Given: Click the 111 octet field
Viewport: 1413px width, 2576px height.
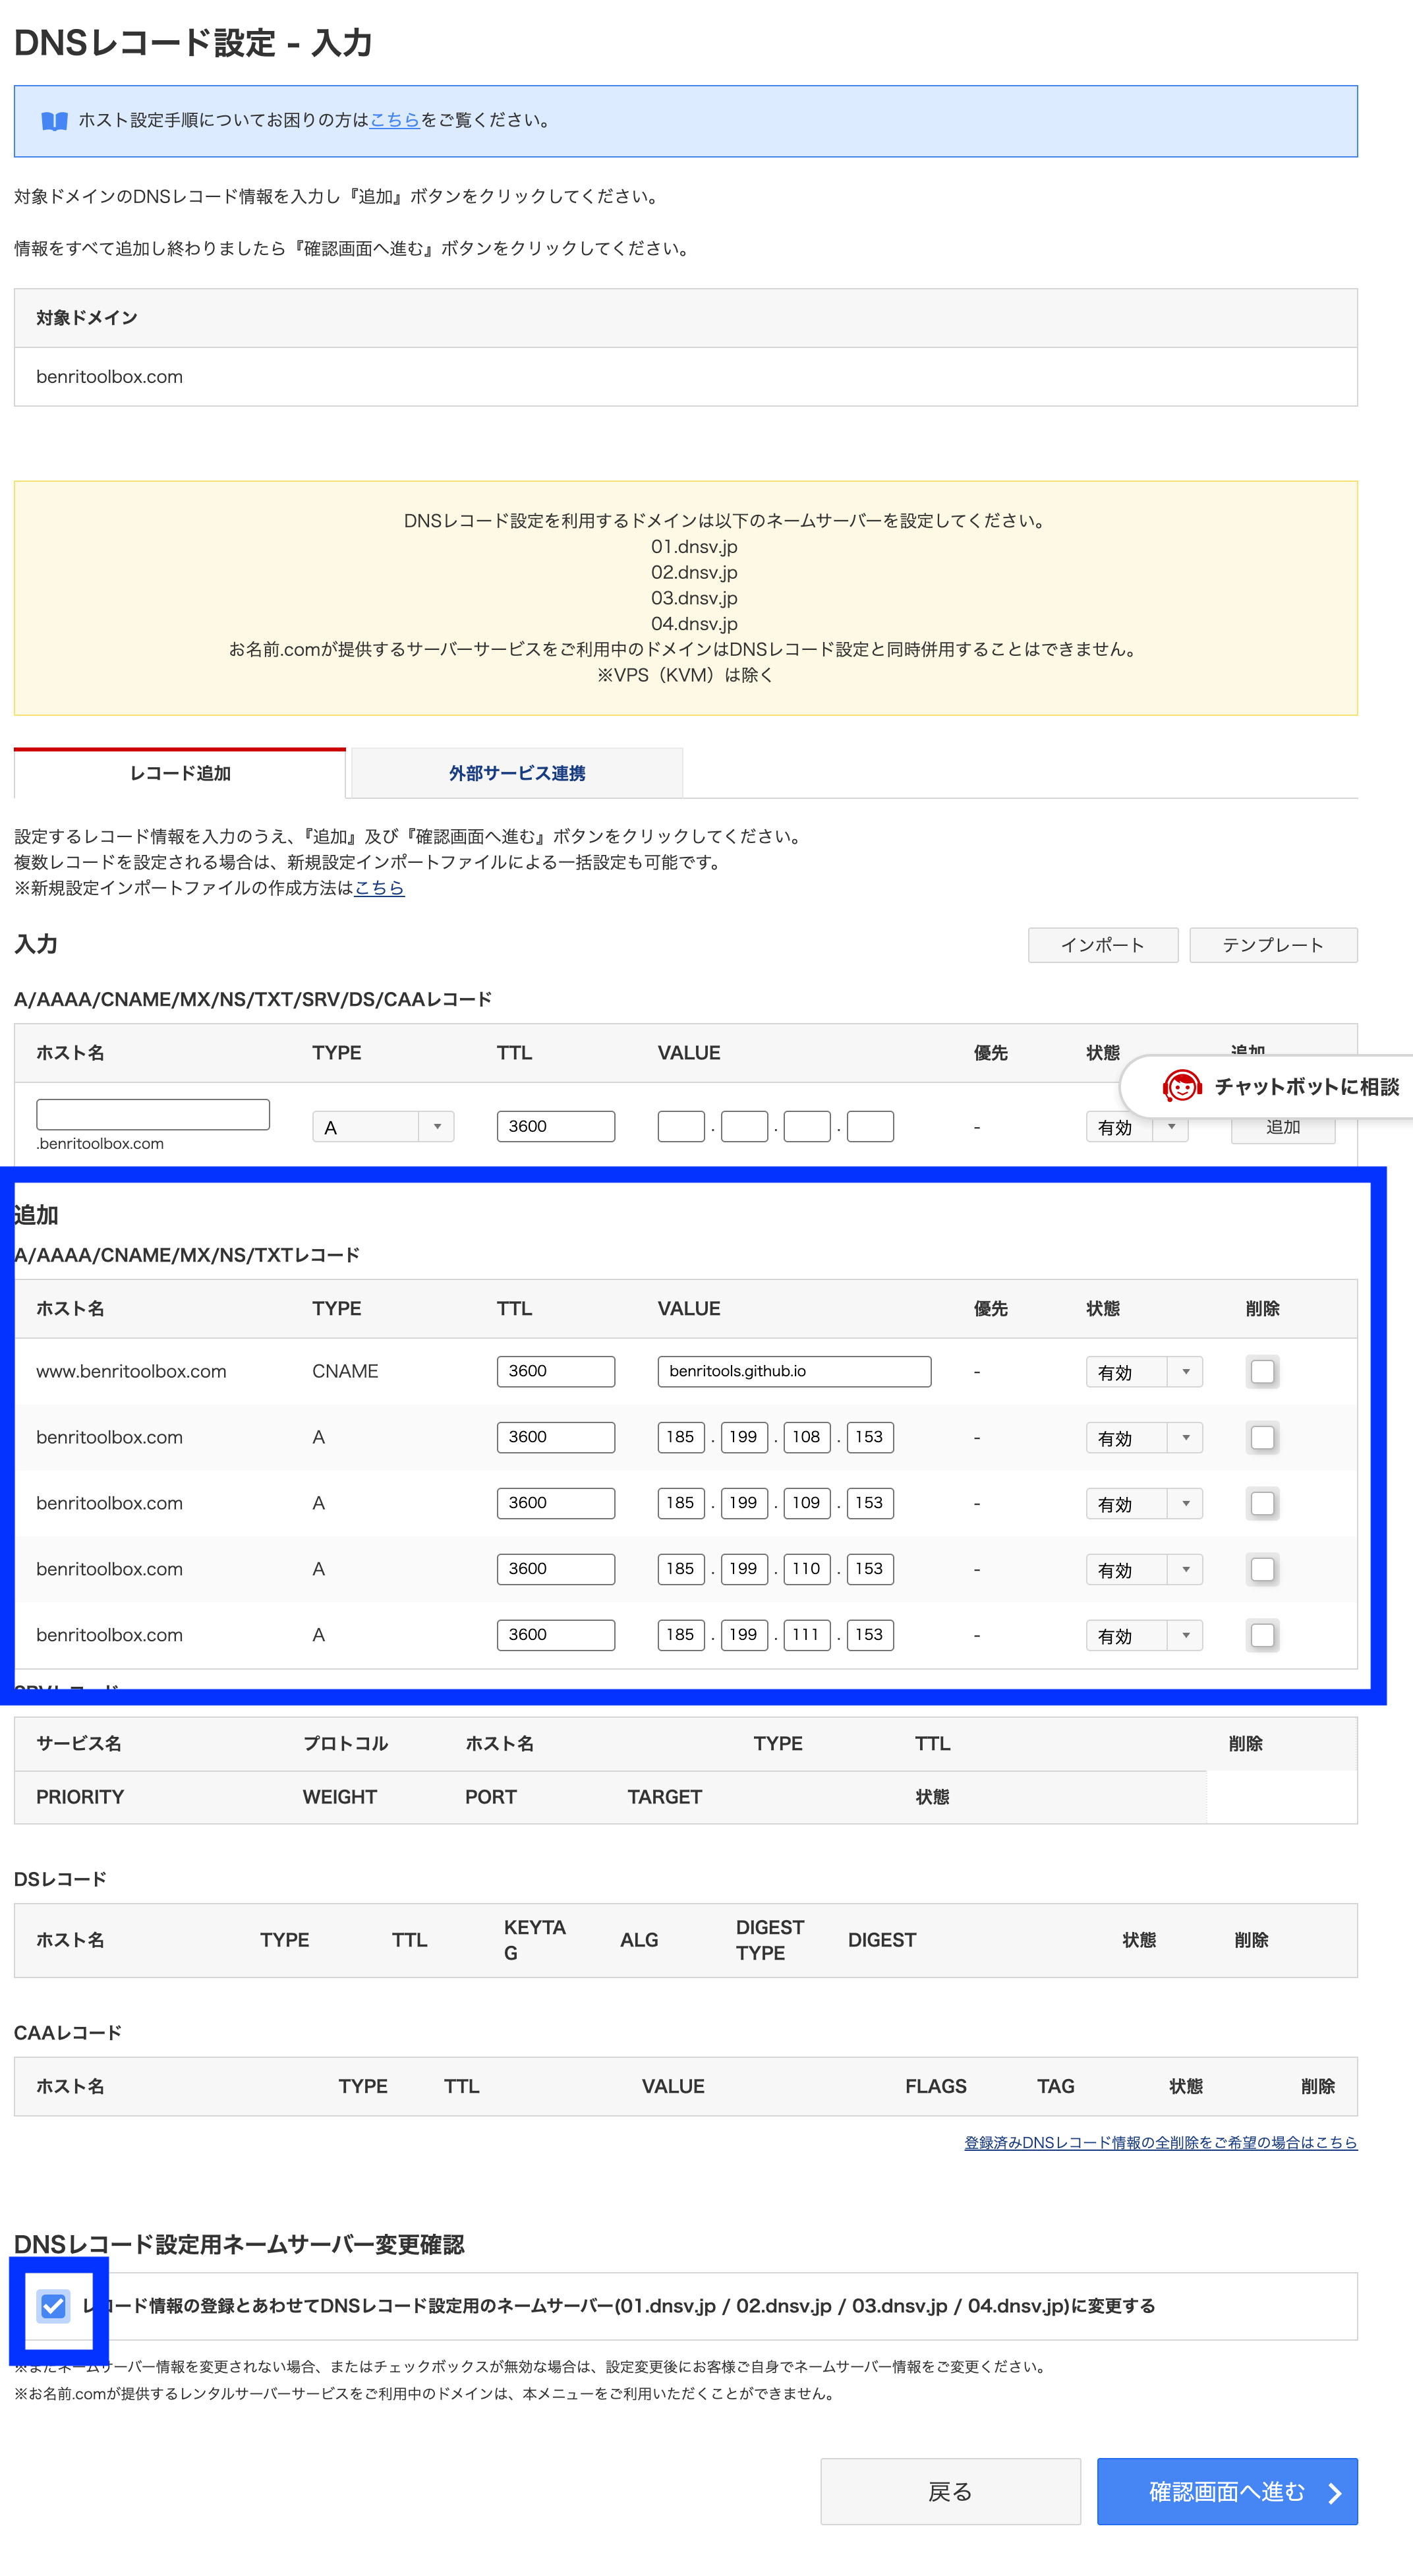Looking at the screenshot, I should [807, 1635].
